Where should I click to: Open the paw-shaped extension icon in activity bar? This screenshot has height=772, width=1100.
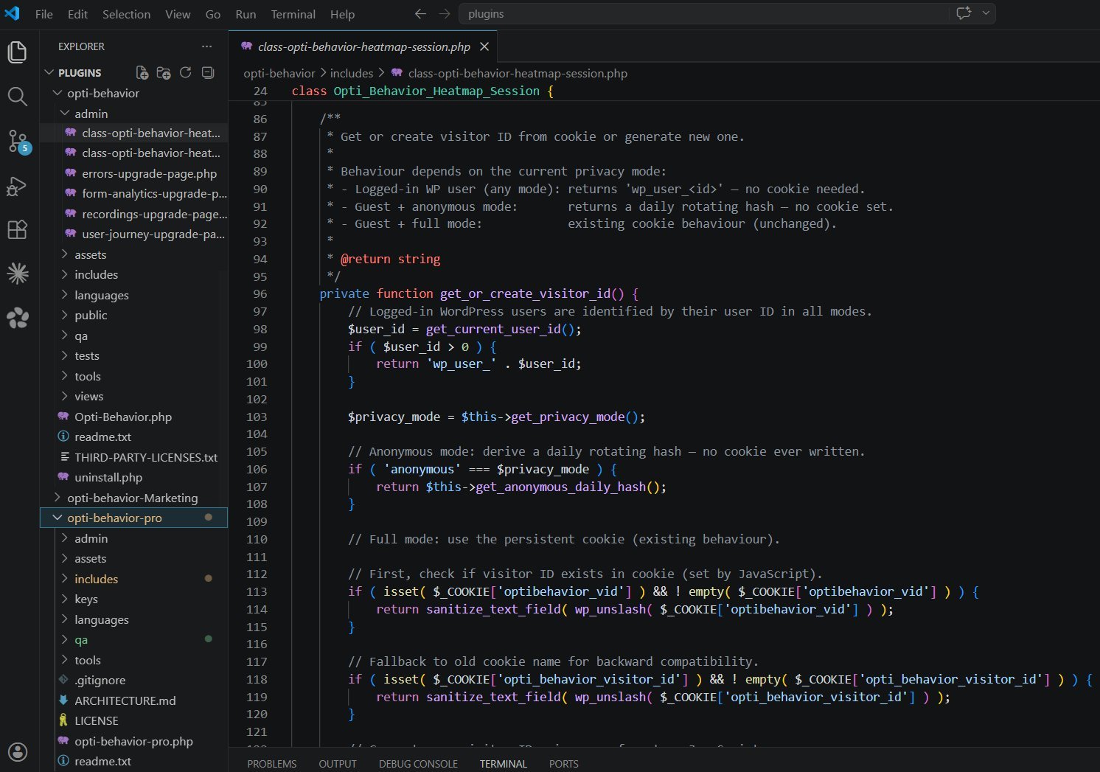(x=17, y=318)
